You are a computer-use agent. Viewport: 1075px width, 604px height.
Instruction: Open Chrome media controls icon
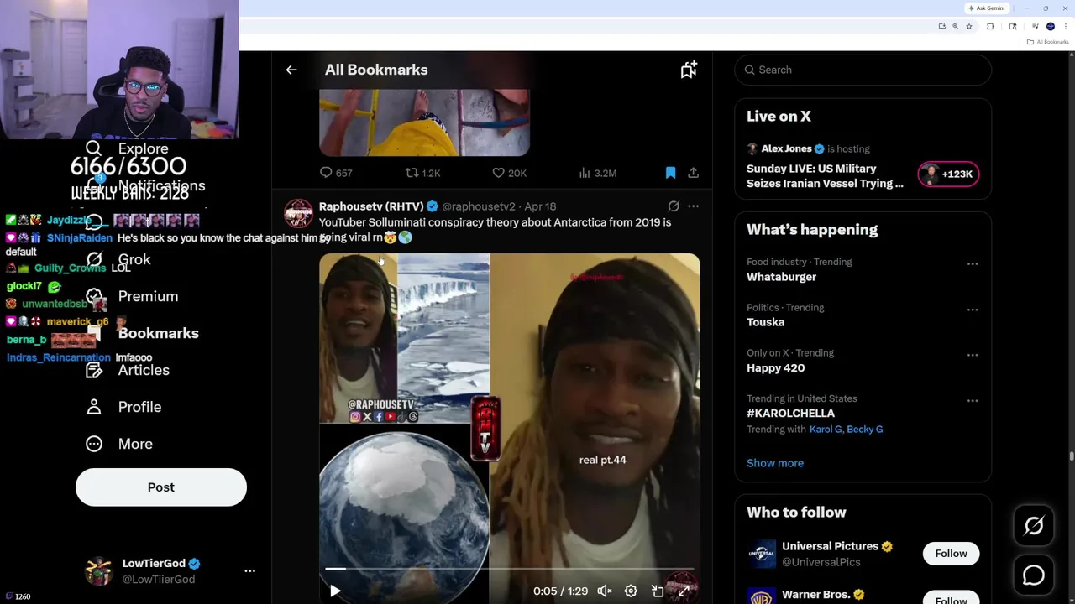click(1036, 26)
